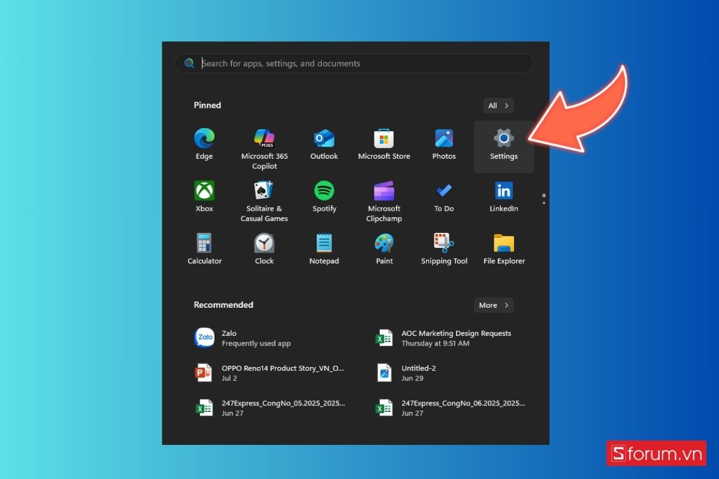Image resolution: width=719 pixels, height=479 pixels.
Task: Open the Paint app
Action: [x=384, y=250]
